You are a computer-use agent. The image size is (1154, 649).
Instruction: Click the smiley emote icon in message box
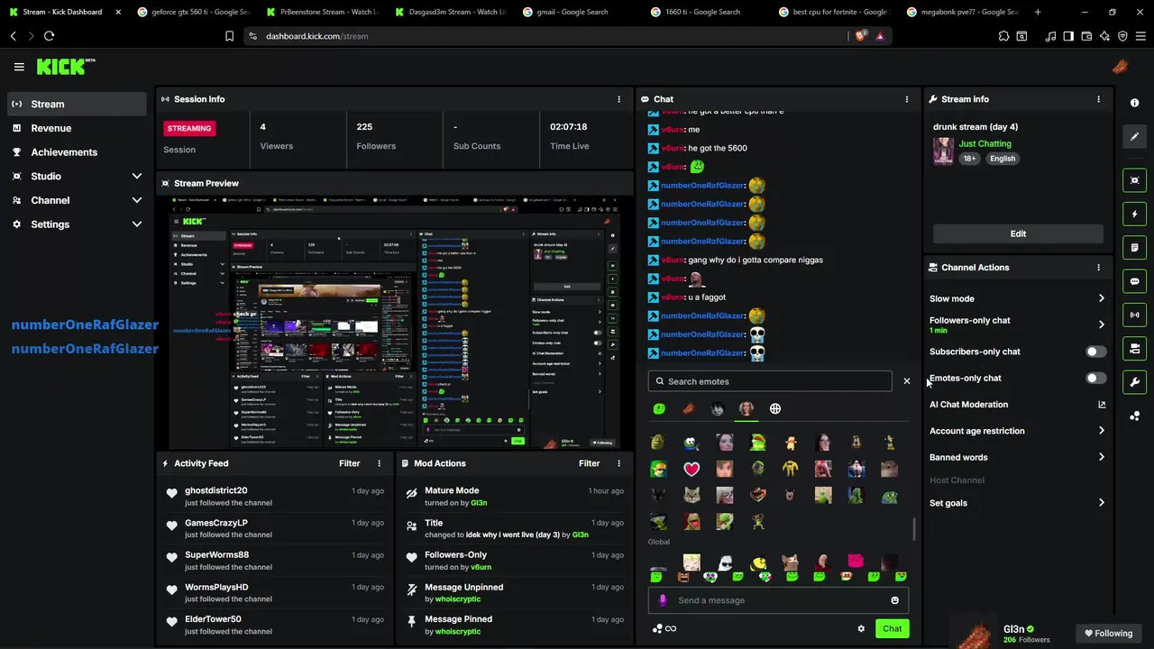click(894, 600)
